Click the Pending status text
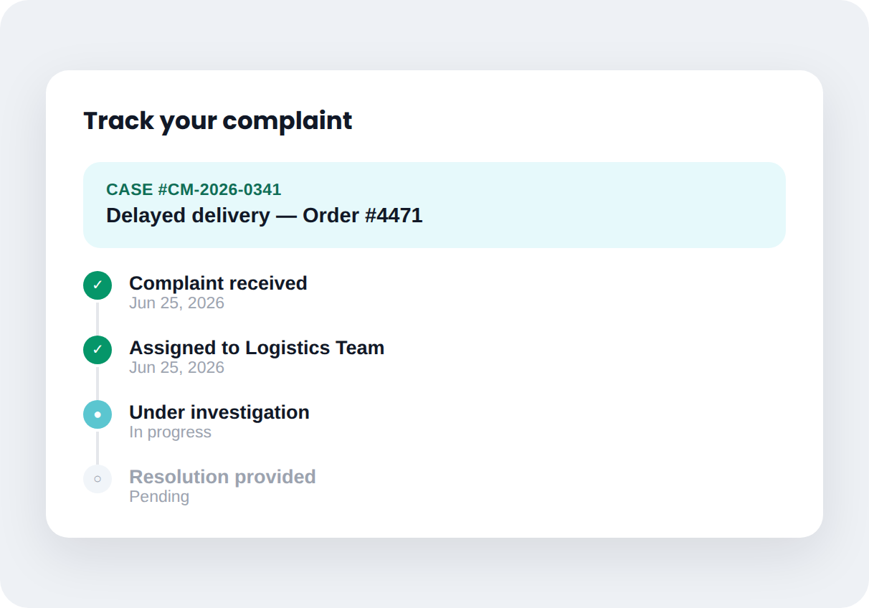The width and height of the screenshot is (869, 608). (x=159, y=496)
